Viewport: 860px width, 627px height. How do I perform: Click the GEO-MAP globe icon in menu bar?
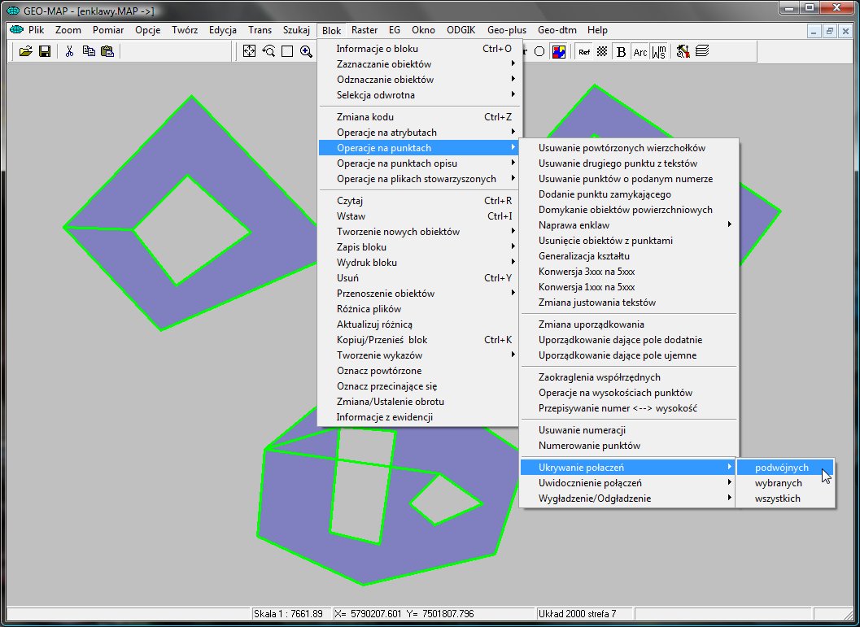coord(17,29)
